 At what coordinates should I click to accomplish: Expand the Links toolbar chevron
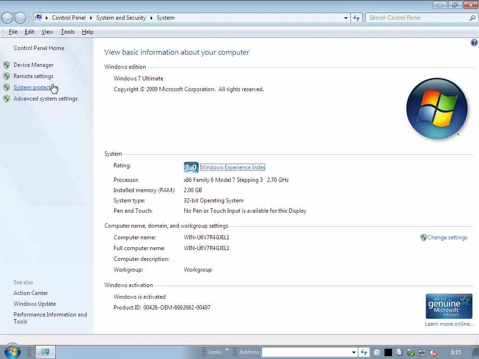(227, 350)
